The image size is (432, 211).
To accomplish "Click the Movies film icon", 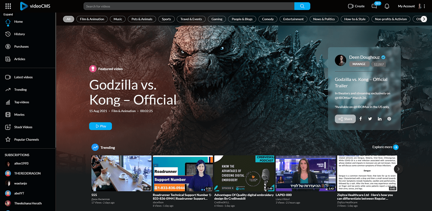I will point(8,114).
